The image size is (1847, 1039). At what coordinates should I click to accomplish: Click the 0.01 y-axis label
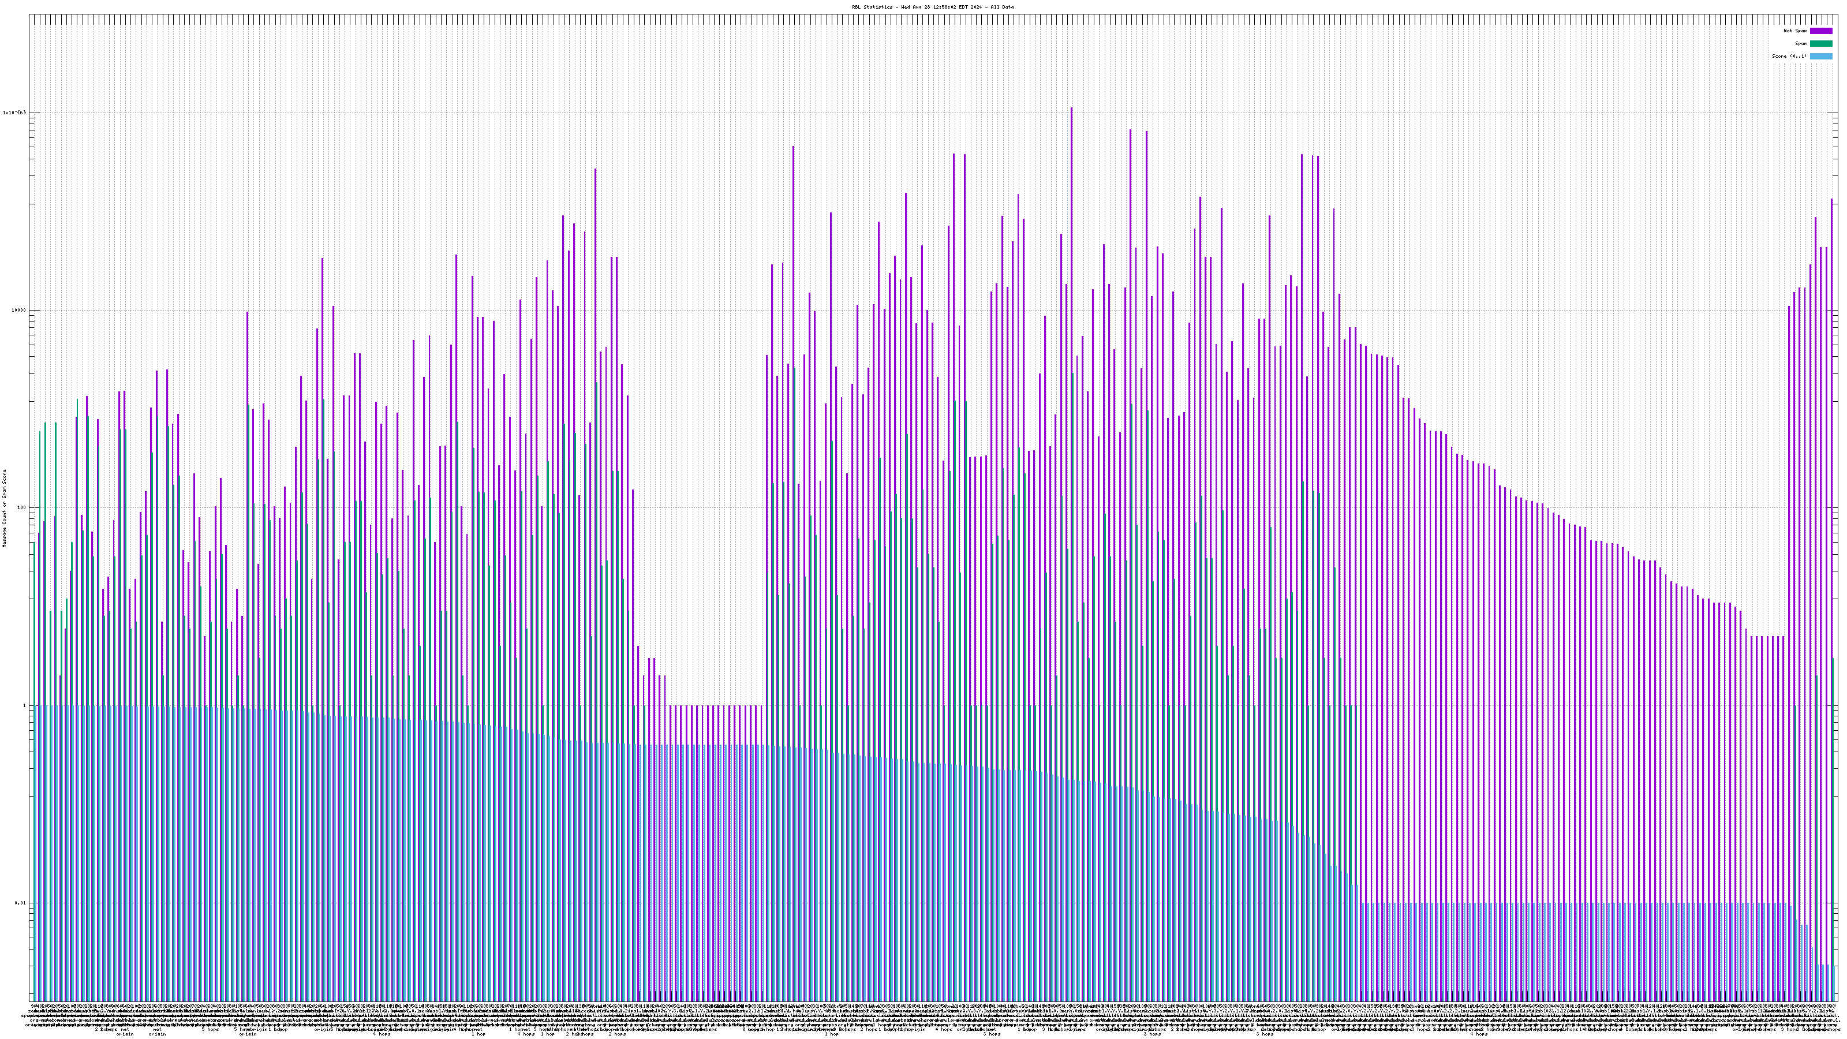click(20, 903)
